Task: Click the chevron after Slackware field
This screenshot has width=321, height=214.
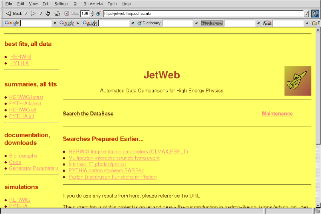Action: (259, 23)
